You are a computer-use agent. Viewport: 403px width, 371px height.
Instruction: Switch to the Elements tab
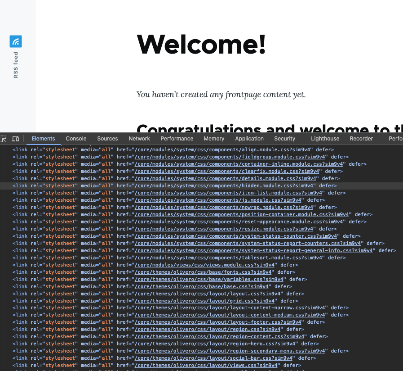click(x=43, y=139)
